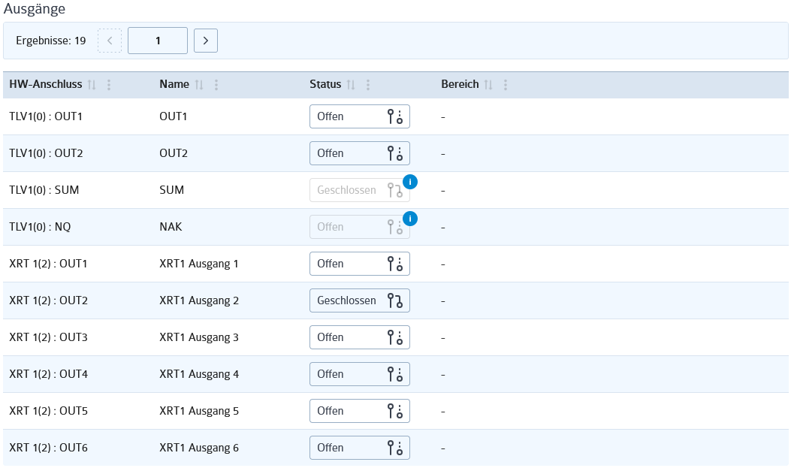Image resolution: width=791 pixels, height=468 pixels.
Task: Click the Ausgänge section heading
Action: (x=35, y=9)
